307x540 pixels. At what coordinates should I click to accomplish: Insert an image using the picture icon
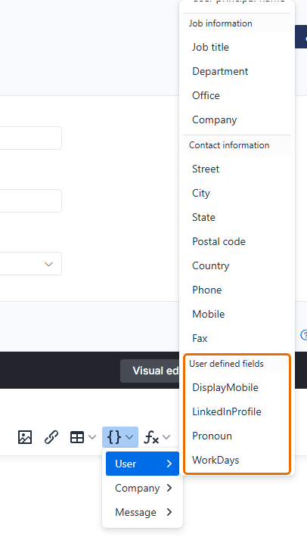pyautogui.click(x=25, y=437)
